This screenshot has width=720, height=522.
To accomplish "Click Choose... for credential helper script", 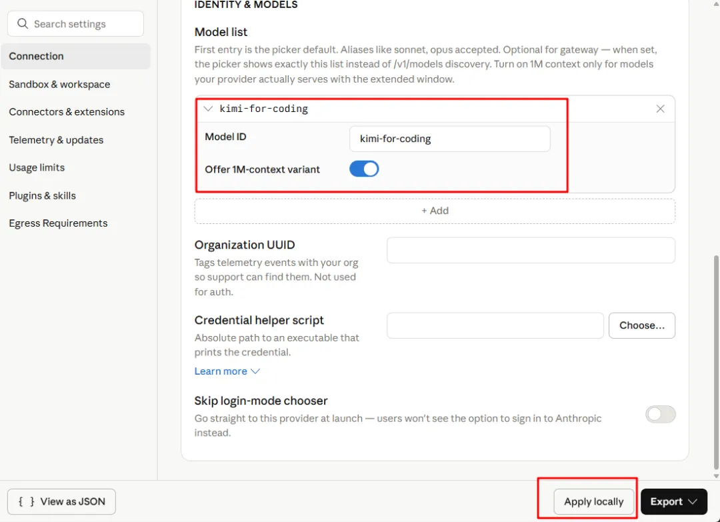I will [x=641, y=325].
